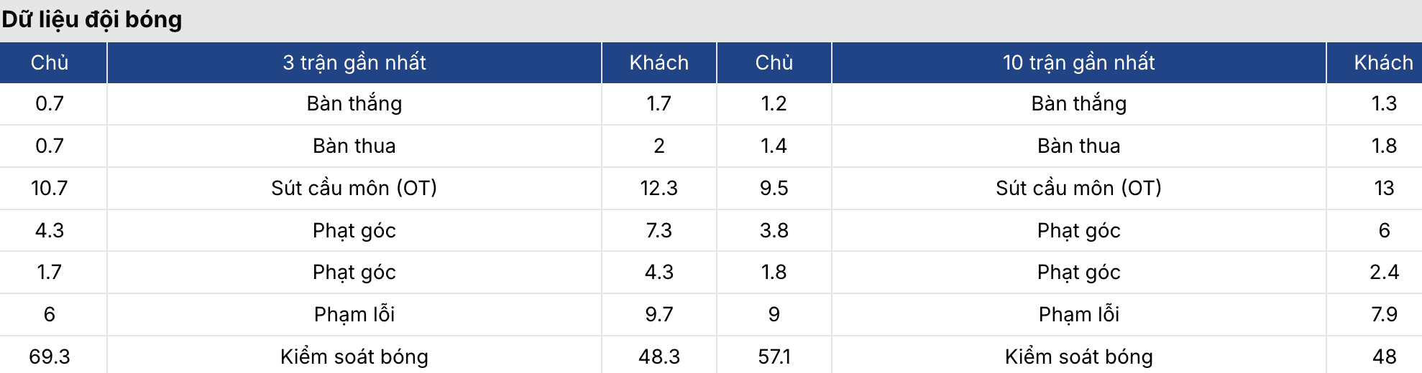Select the "10 trận gần nhất" column header
The height and width of the screenshot is (373, 1422).
(x=1078, y=62)
